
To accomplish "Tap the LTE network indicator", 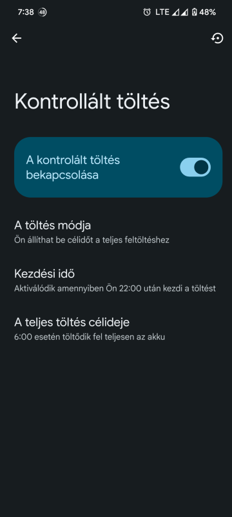I will click(162, 12).
